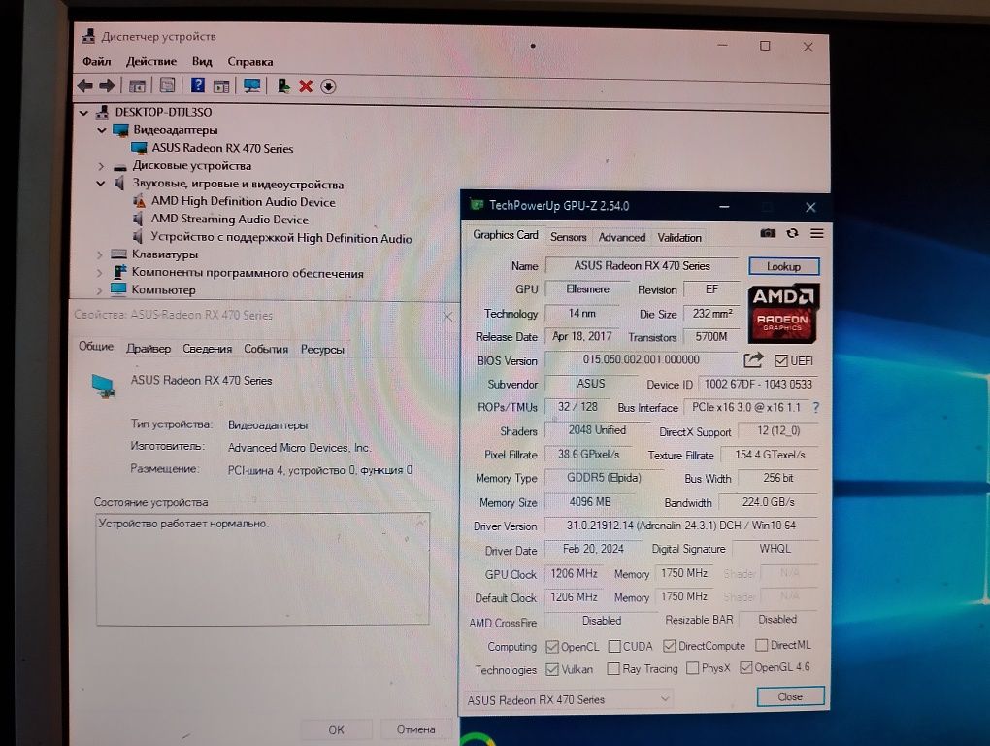Image resolution: width=990 pixels, height=746 pixels.
Task: Expand the Дисковые устройства category
Action: pos(101,166)
